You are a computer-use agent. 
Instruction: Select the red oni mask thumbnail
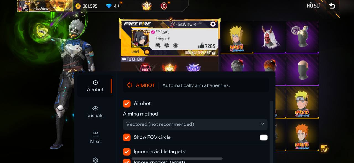(x=270, y=37)
